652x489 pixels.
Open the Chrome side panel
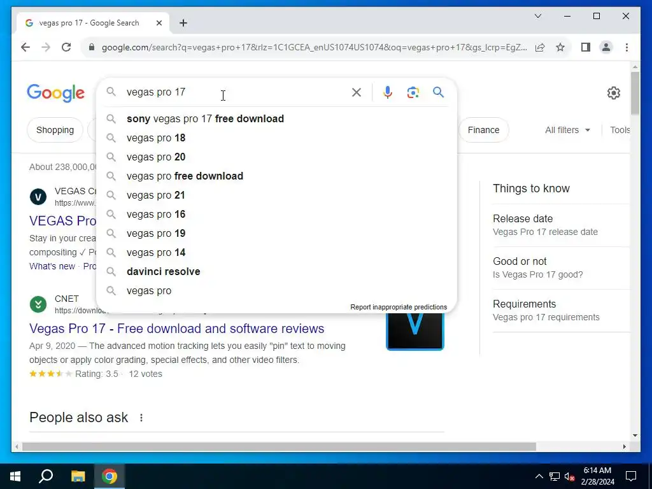586,47
